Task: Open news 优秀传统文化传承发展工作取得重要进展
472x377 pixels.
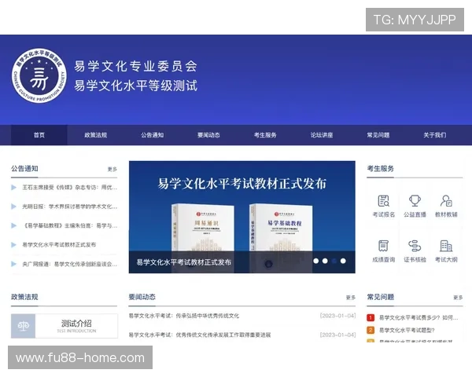Action: click(200, 335)
